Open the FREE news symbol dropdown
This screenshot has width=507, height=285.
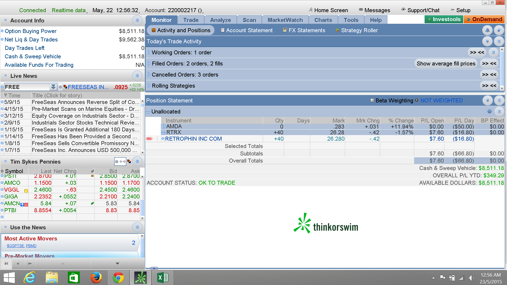coord(53,87)
